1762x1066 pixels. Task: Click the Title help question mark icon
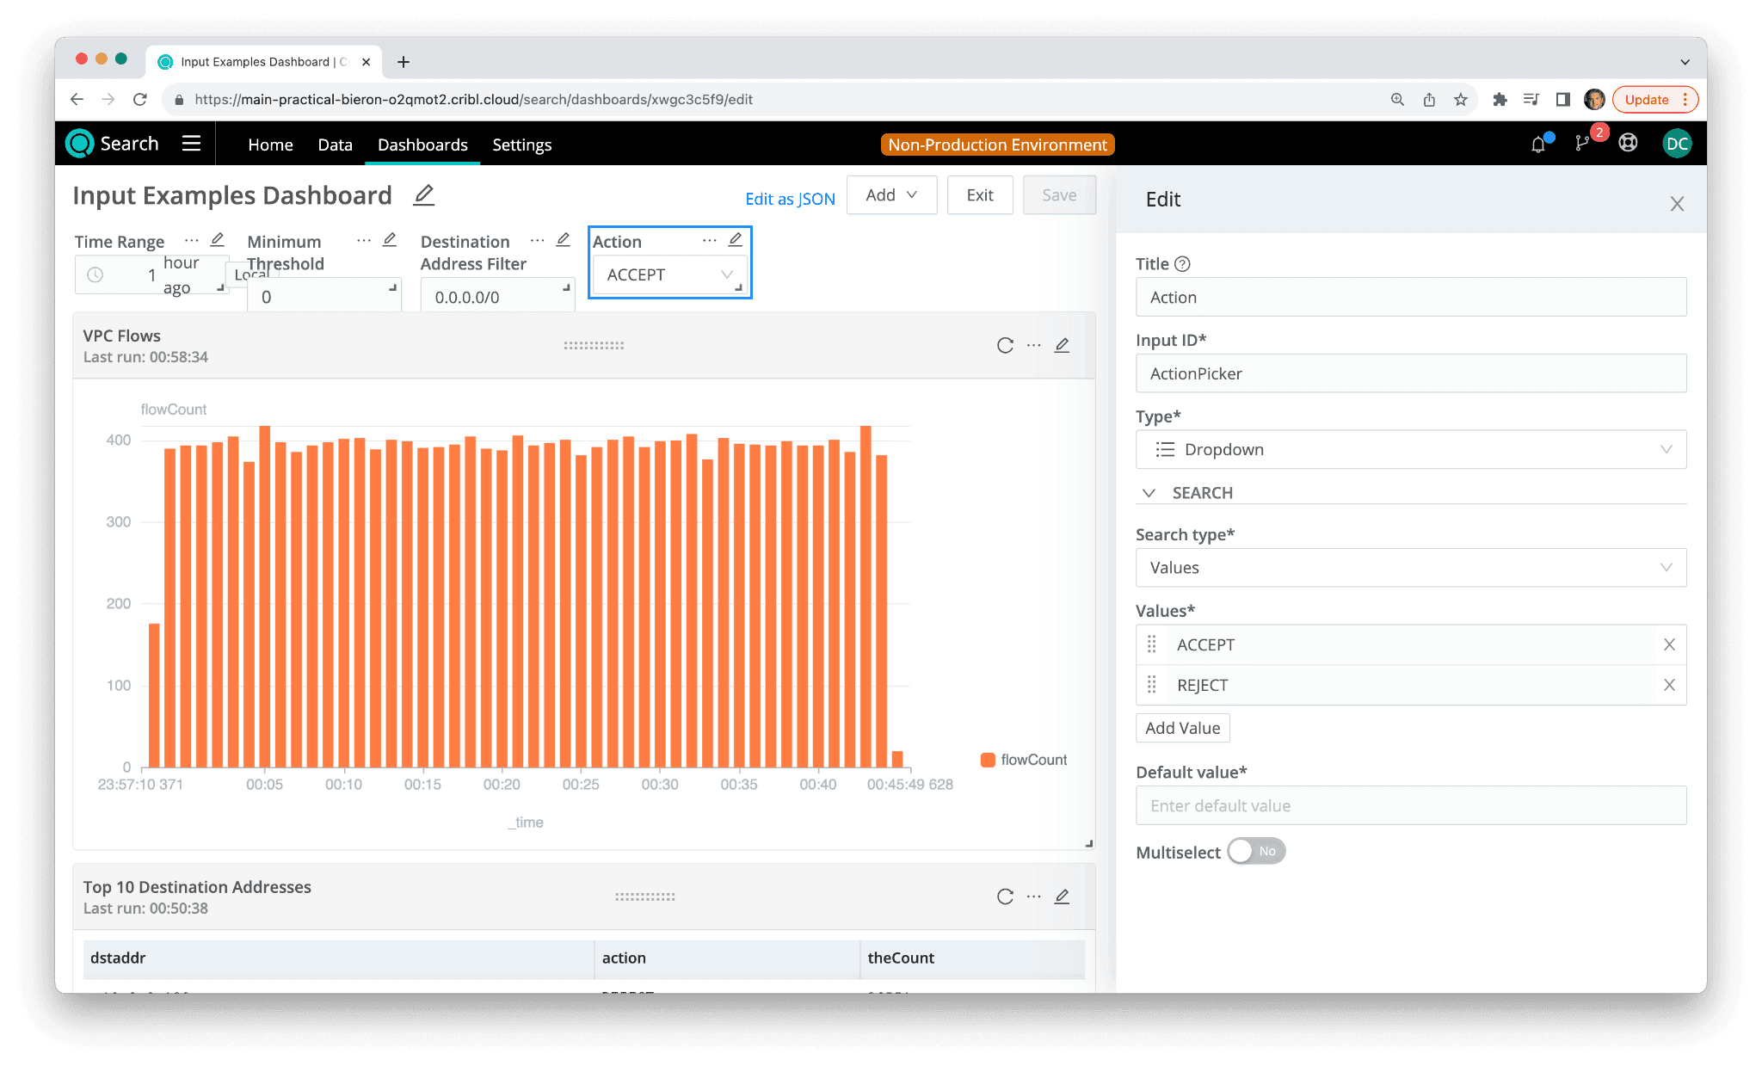pyautogui.click(x=1183, y=264)
